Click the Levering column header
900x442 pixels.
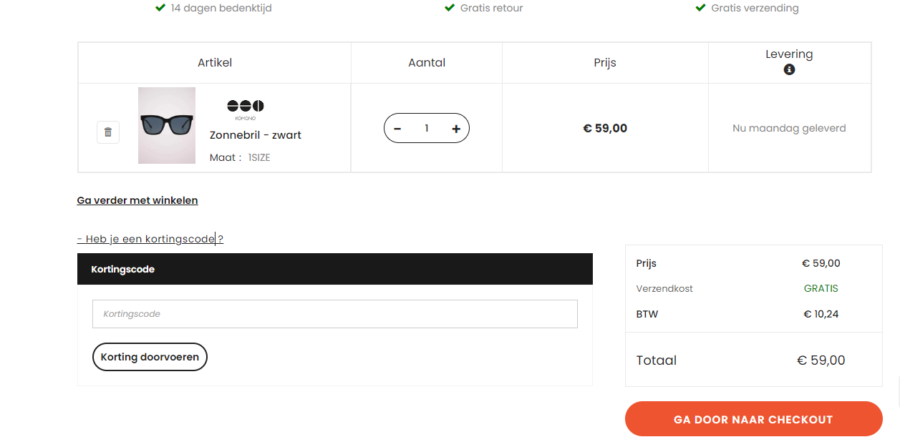(x=789, y=54)
